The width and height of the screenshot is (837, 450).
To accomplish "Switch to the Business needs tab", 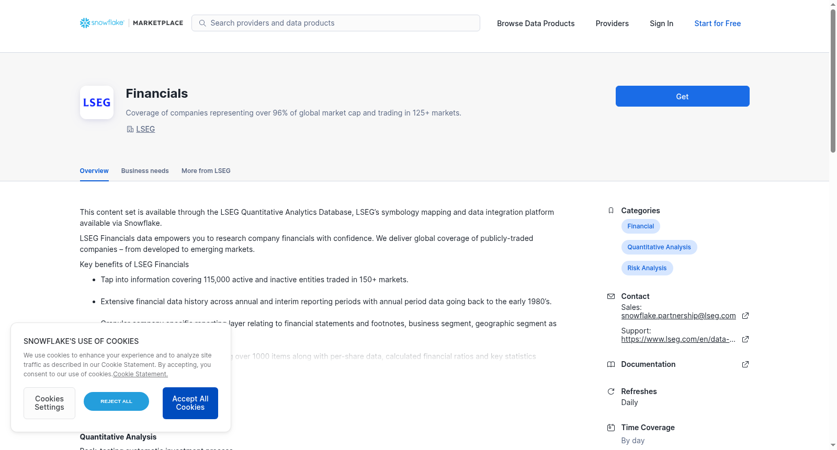I will [145, 171].
